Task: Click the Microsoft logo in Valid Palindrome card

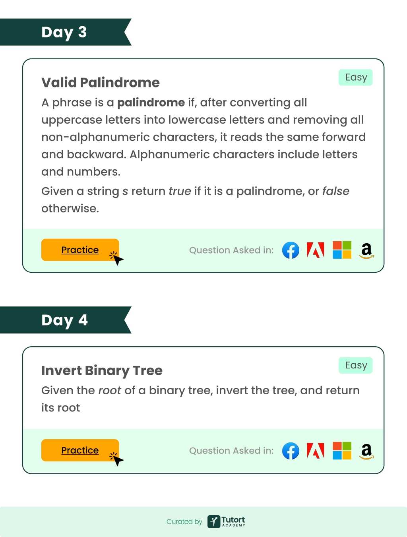Action: [x=342, y=250]
